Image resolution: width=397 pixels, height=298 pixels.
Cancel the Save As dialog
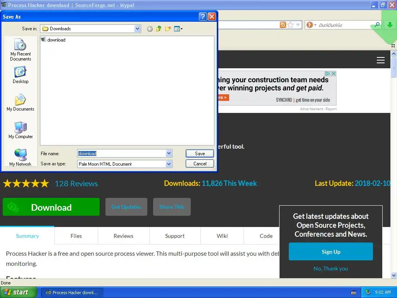(200, 164)
